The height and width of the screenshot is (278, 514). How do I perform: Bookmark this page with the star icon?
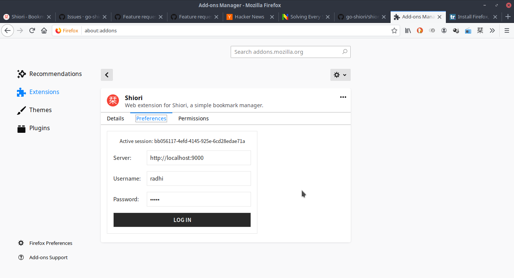pos(394,30)
